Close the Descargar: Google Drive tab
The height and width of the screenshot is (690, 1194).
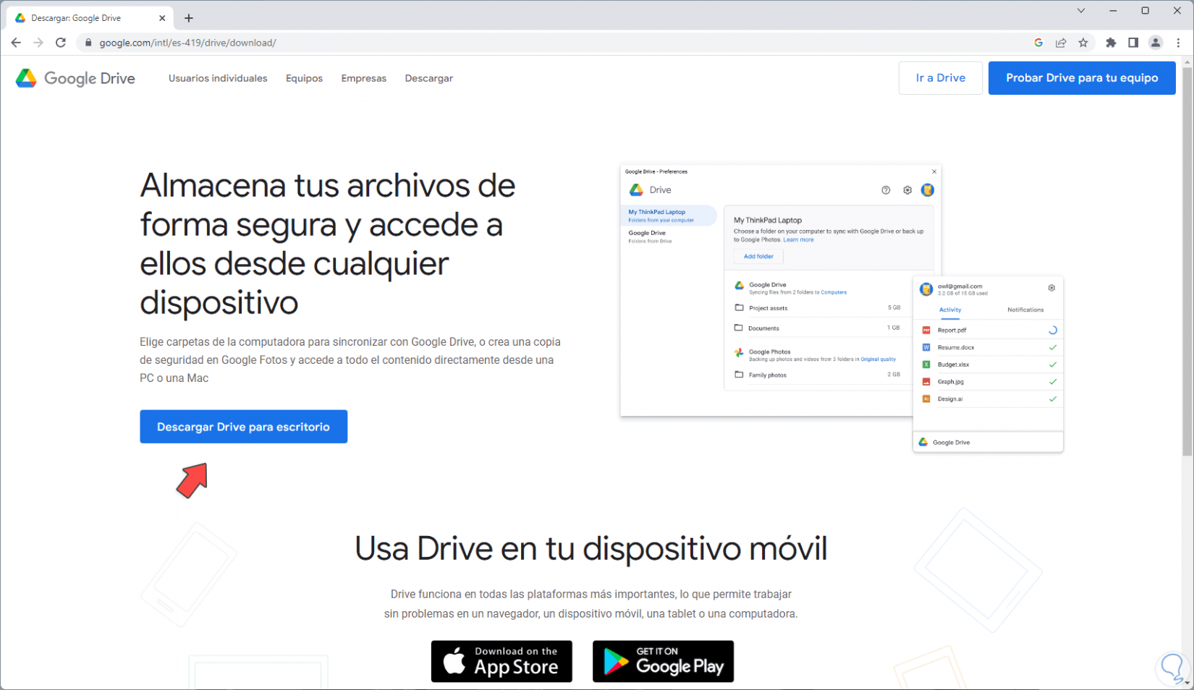click(x=162, y=18)
